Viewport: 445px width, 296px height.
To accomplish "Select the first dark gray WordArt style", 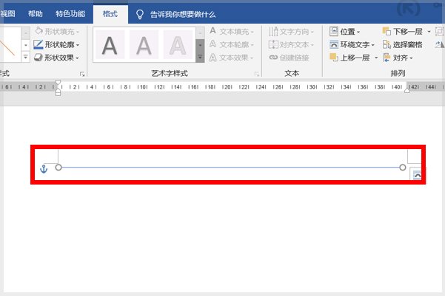I will [110, 45].
